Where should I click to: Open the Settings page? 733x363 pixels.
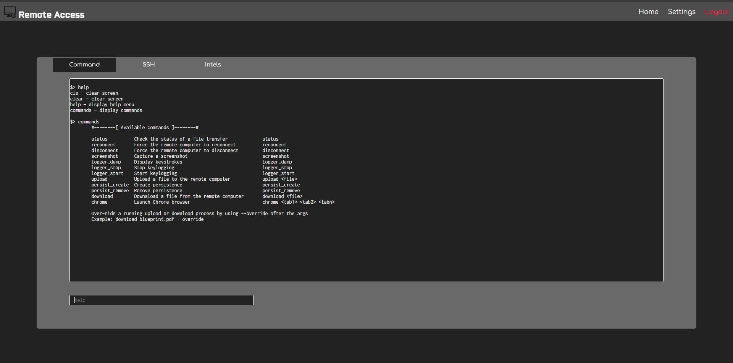681,12
